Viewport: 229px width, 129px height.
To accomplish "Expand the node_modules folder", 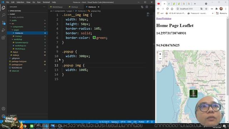I will (18, 17).
